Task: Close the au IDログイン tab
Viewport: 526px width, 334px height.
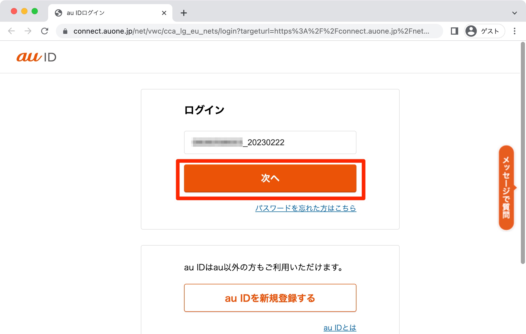Action: coord(164,13)
